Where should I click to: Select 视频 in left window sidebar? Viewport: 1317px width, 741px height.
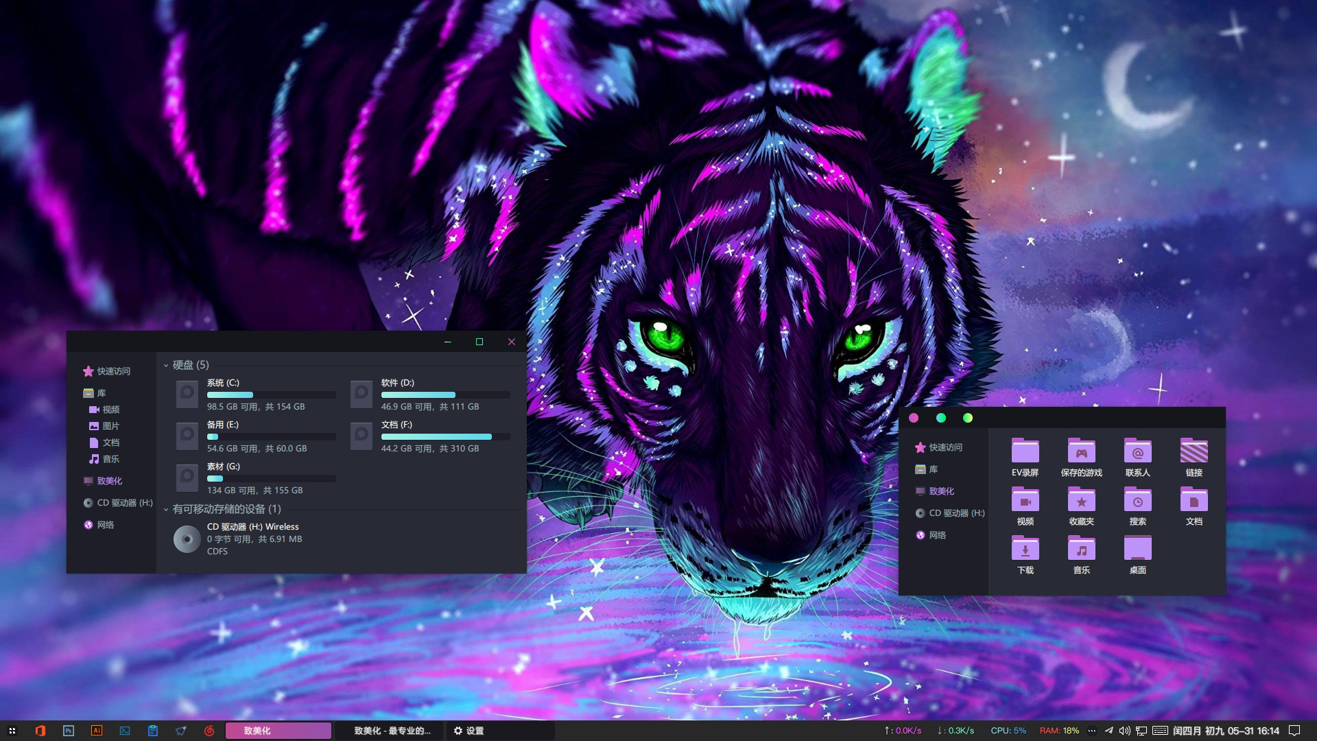point(104,410)
